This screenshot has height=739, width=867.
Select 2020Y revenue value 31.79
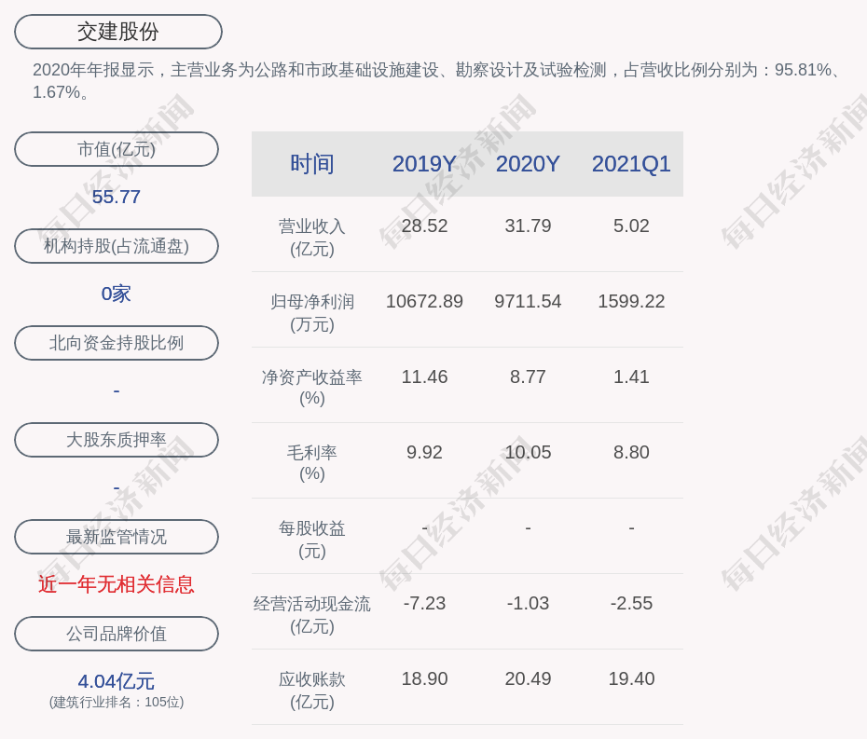pos(528,226)
